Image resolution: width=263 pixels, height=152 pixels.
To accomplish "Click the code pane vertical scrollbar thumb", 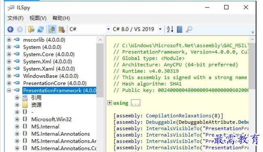I will click(252, 66).
